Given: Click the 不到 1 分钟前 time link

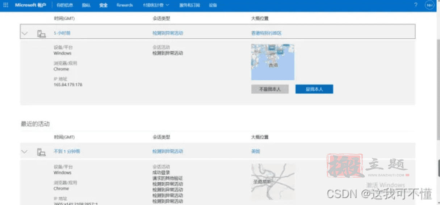Looking at the screenshot, I should tap(67, 151).
